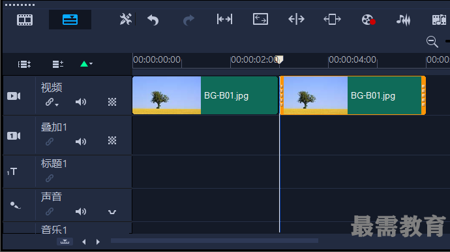Select the 叠加1 track label
Image resolution: width=450 pixels, height=252 pixels.
(54, 127)
